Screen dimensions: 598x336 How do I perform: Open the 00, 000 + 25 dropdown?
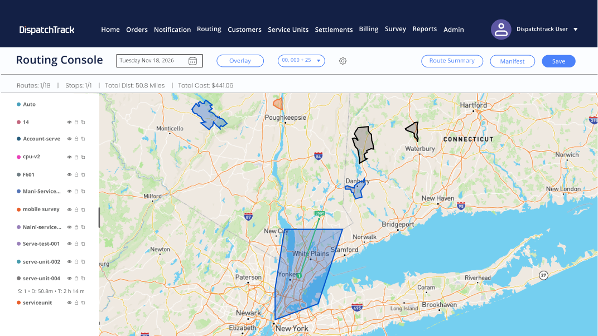pos(301,61)
